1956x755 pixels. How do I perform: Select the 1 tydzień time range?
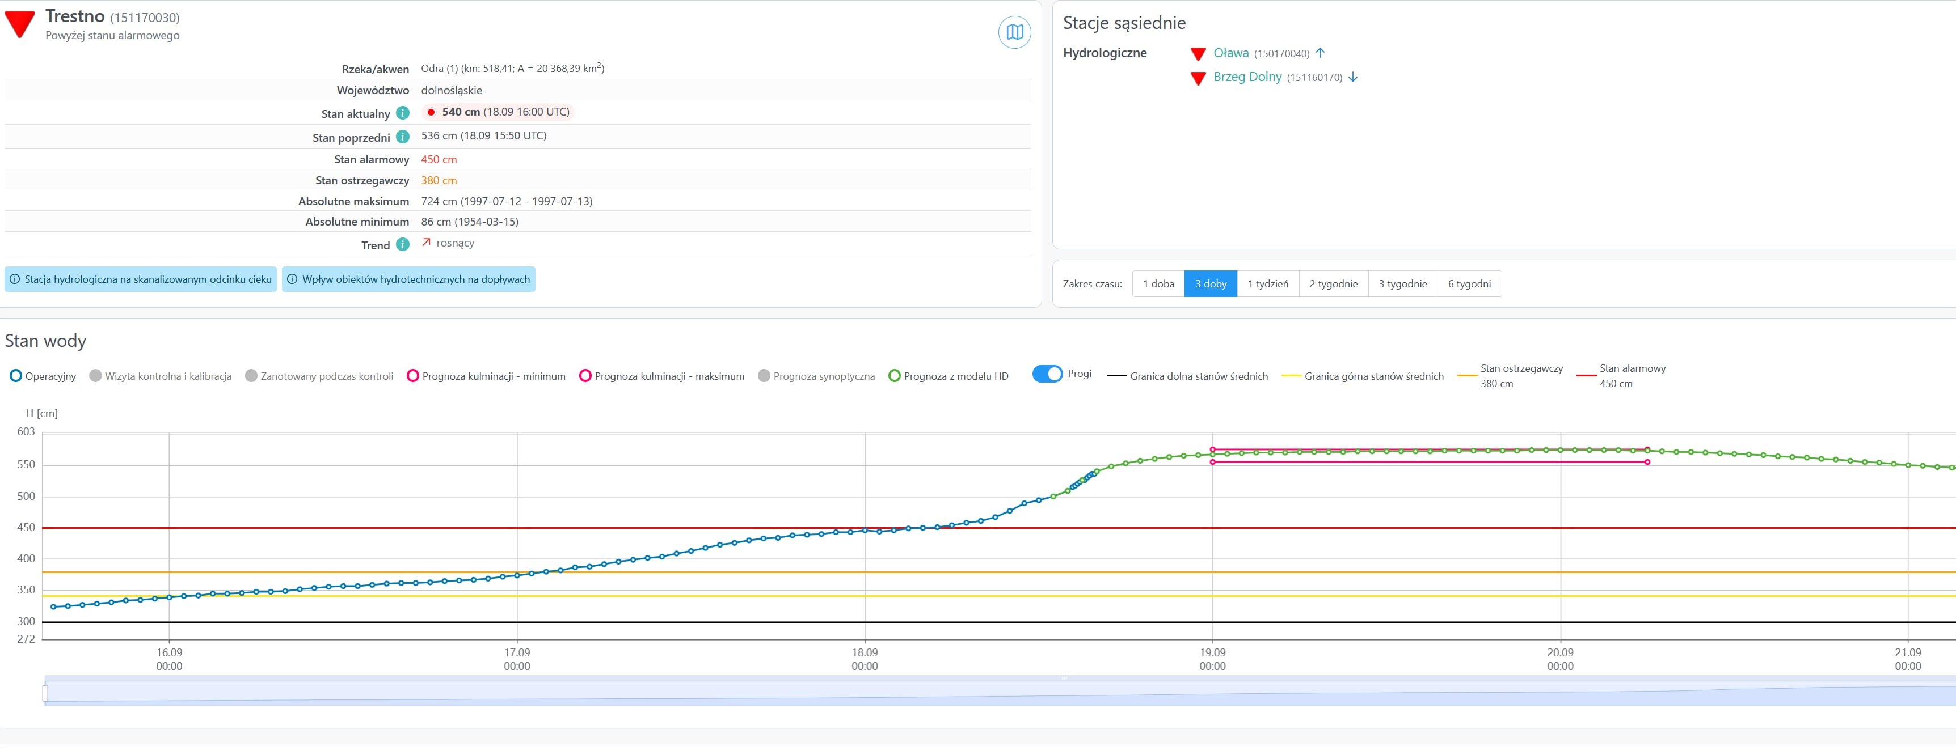(1267, 284)
